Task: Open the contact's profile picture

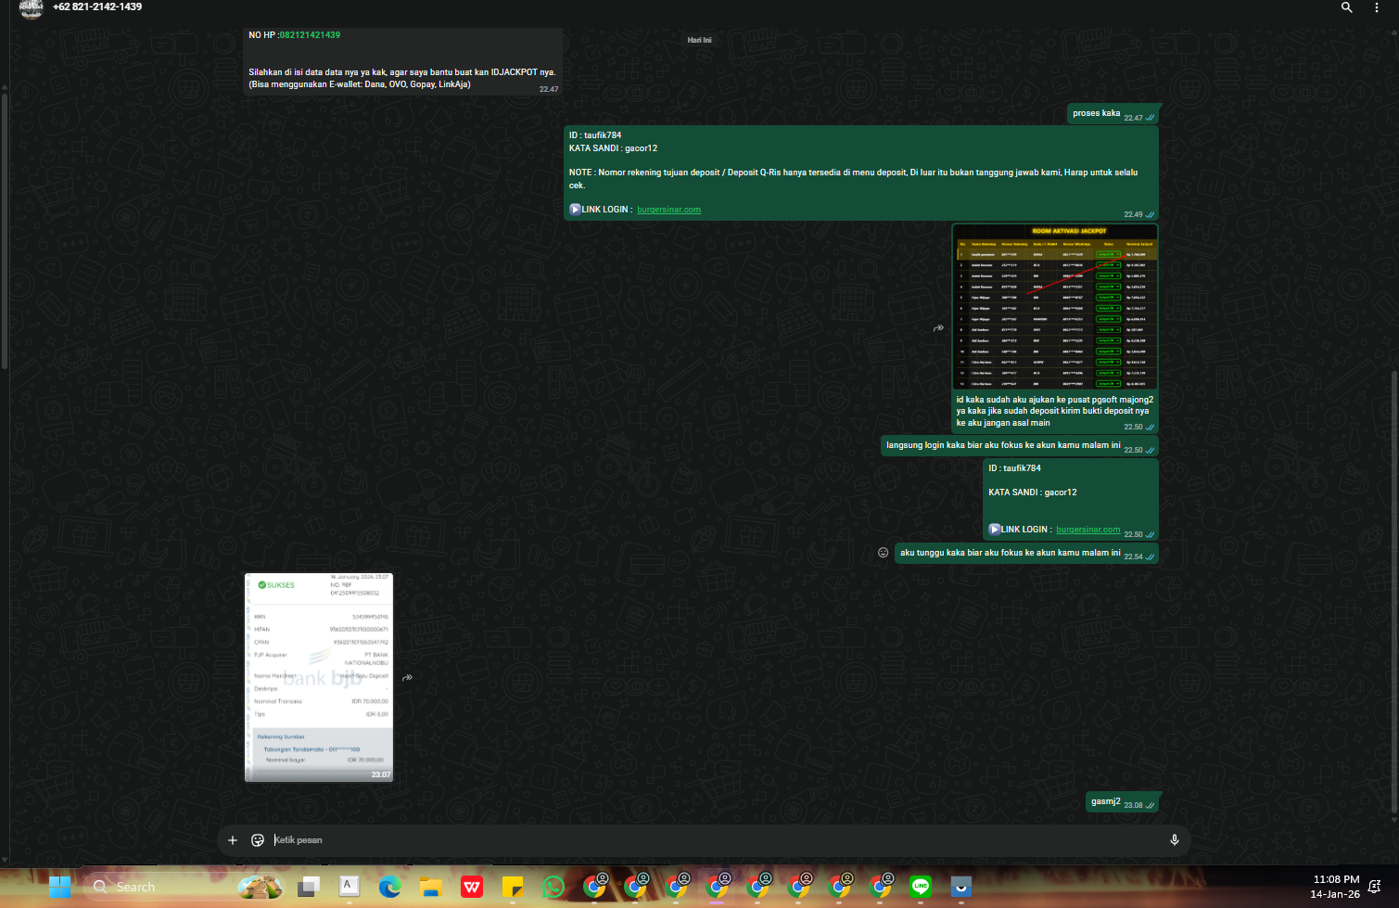Action: [32, 8]
